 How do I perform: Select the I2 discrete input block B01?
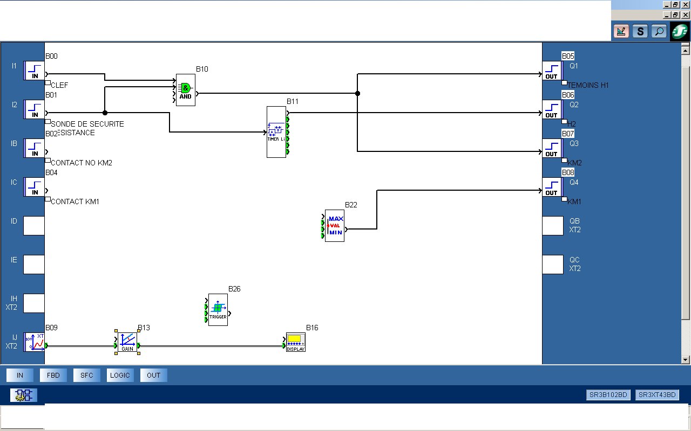pyautogui.click(x=35, y=109)
